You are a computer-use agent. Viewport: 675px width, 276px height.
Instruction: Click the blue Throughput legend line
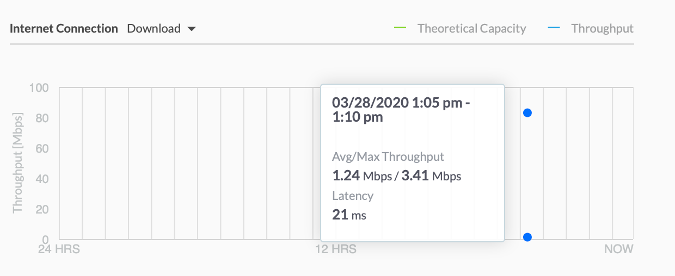coord(554,28)
